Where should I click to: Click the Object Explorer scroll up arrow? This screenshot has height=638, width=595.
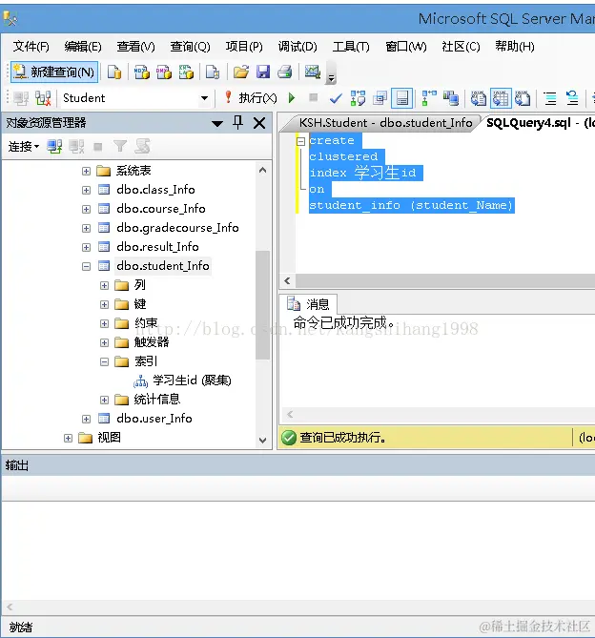click(x=263, y=170)
